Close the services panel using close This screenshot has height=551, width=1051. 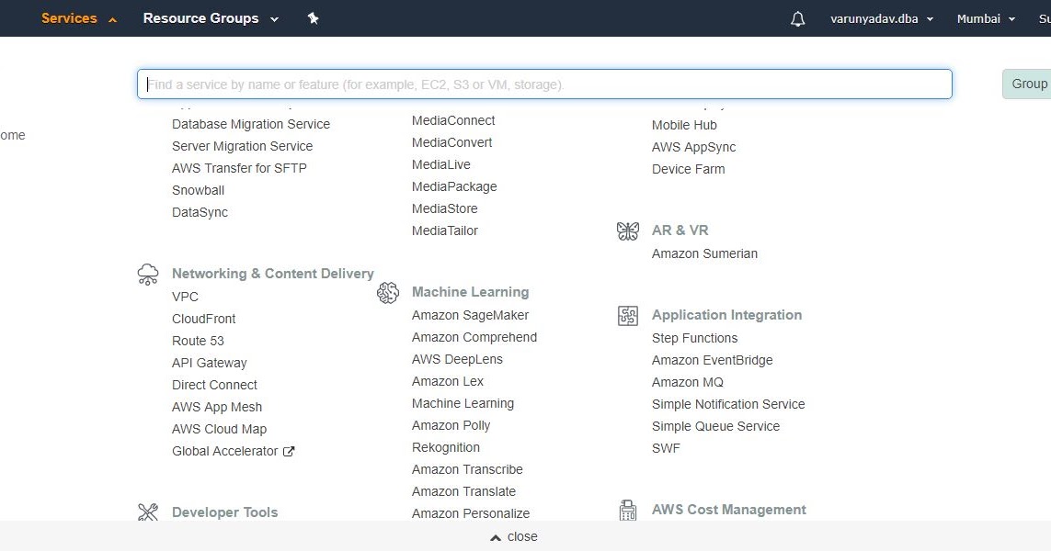tap(514, 536)
